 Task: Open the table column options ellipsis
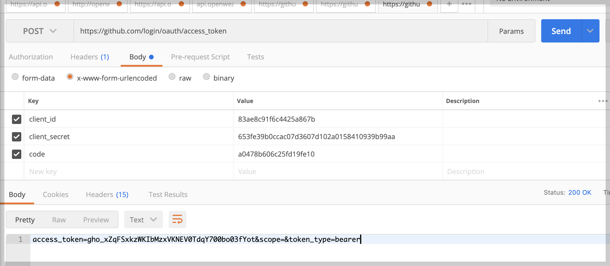tap(602, 101)
